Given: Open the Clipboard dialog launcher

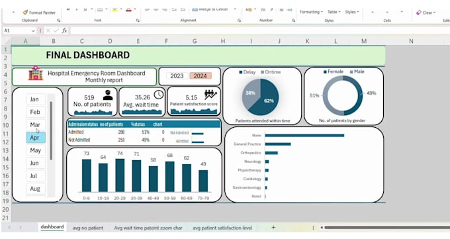Looking at the screenshot, I should [58, 21].
